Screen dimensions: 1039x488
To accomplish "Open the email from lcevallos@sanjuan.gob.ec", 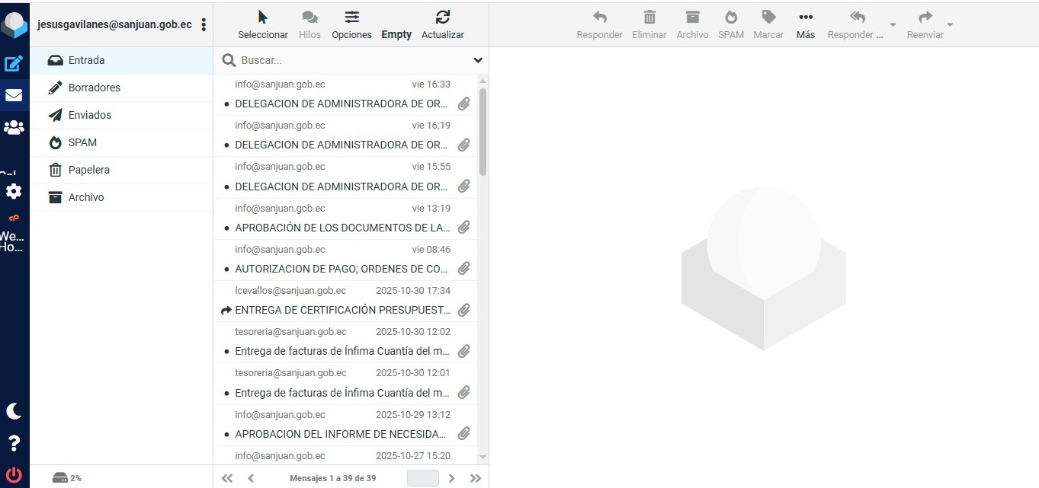I will pyautogui.click(x=343, y=301).
